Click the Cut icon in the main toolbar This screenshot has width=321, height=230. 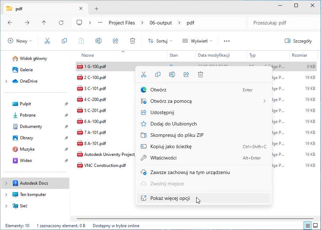point(47,41)
